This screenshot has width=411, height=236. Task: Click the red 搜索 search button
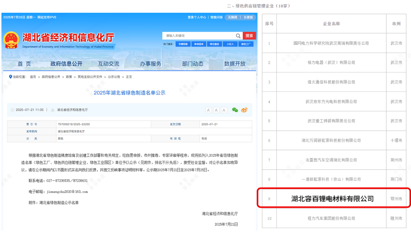[x=249, y=35]
